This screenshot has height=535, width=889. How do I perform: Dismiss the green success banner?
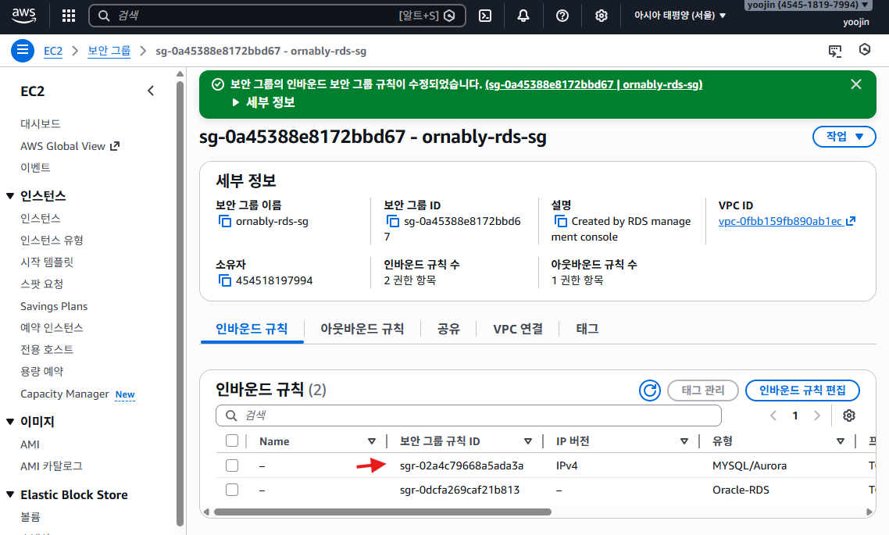[x=856, y=84]
